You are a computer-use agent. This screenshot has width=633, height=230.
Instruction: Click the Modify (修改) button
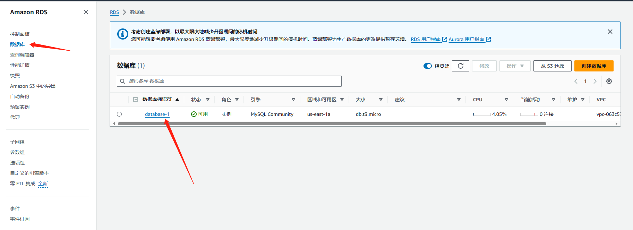coord(484,66)
